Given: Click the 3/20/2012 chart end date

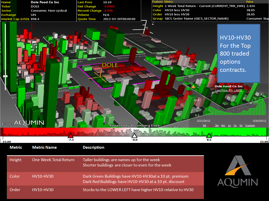Looking at the screenshot, I should coord(259,121).
